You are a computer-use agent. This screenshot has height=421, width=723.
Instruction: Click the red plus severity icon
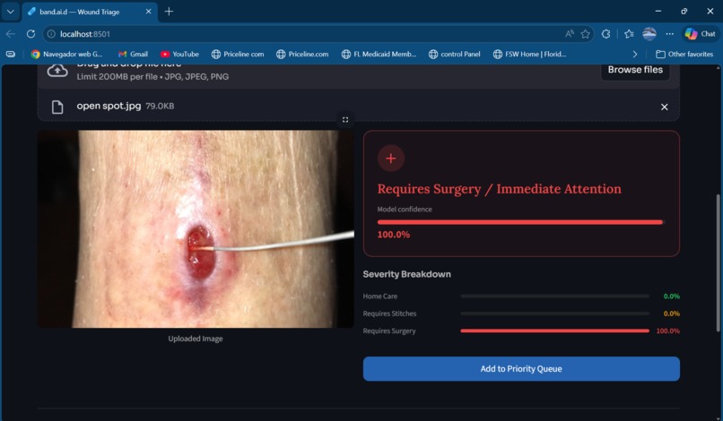click(x=390, y=159)
